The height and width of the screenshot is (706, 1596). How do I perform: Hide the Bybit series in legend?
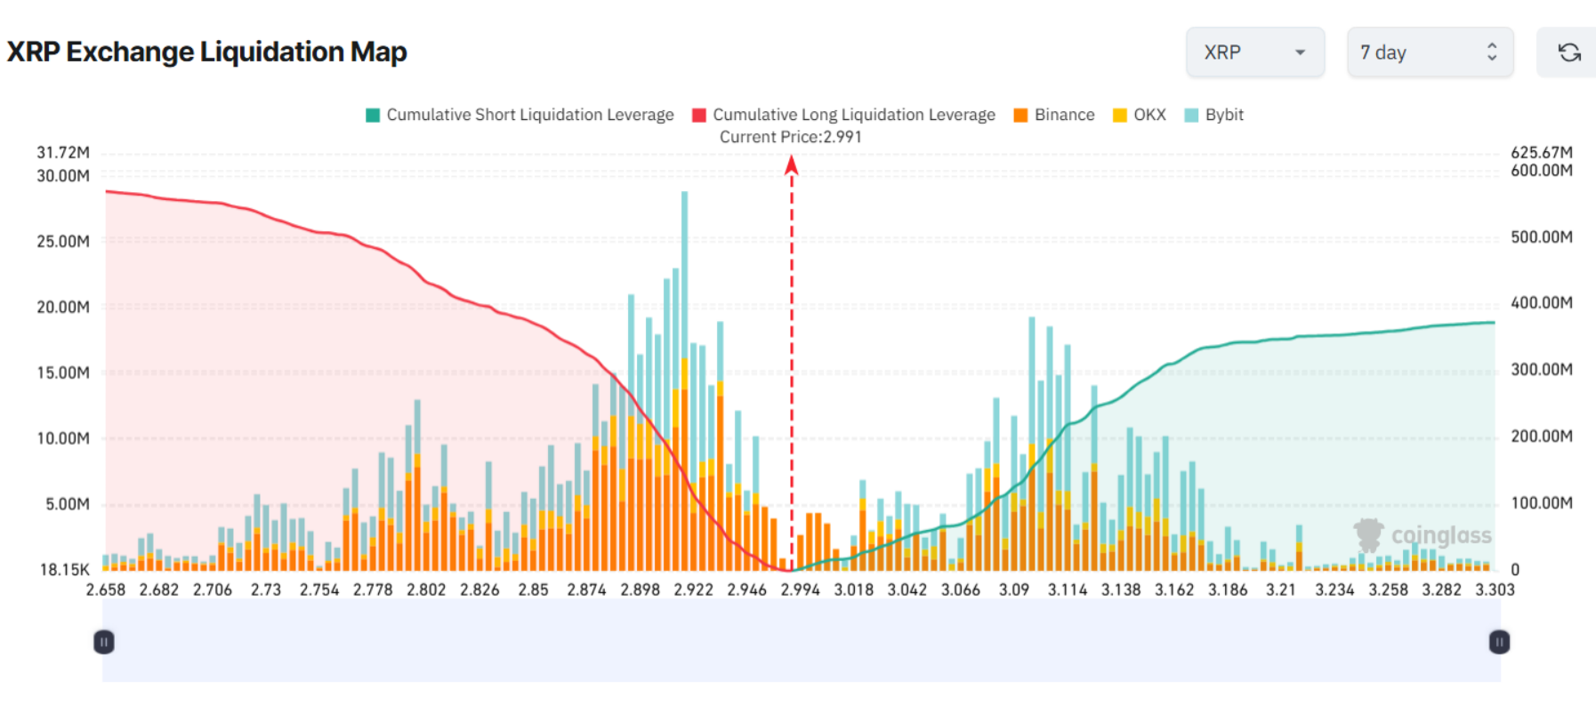(1223, 115)
